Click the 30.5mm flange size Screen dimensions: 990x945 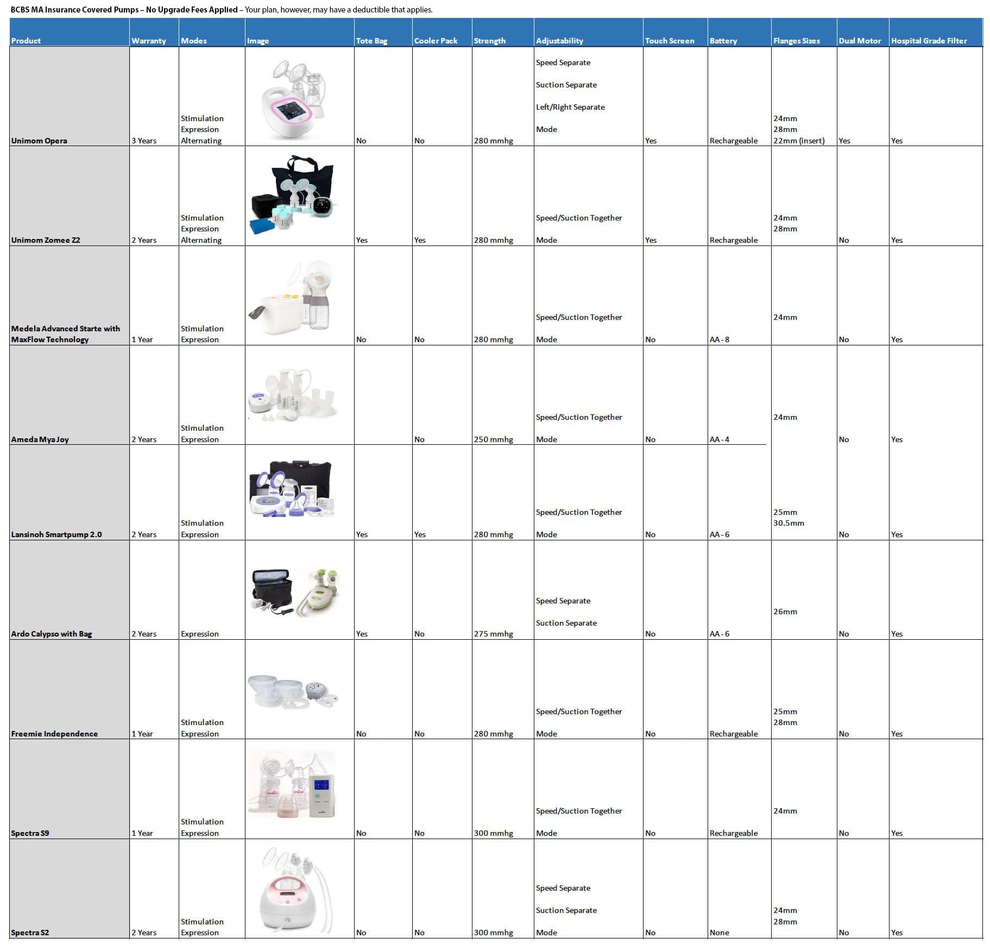789,523
